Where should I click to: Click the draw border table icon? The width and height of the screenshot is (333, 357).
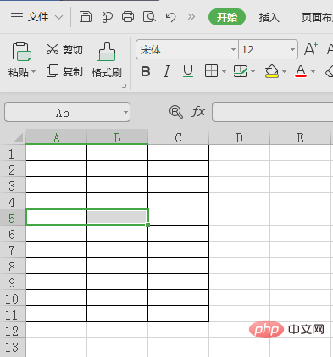point(241,71)
